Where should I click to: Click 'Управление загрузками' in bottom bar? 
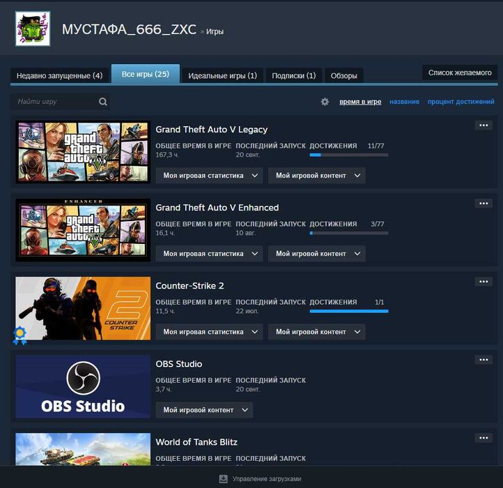point(267,479)
